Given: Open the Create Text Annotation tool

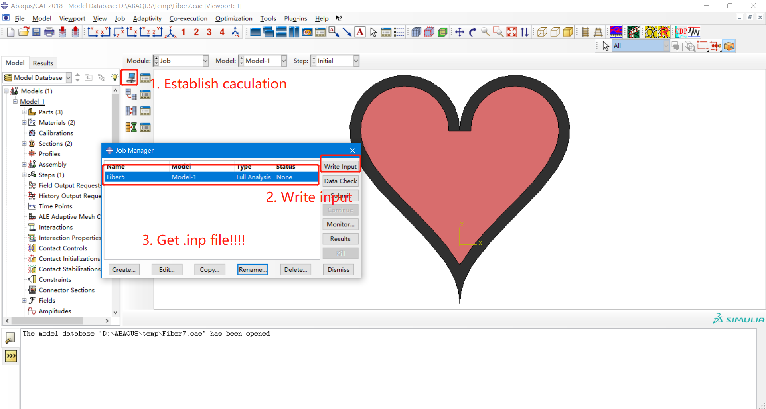Looking at the screenshot, I should click(360, 32).
